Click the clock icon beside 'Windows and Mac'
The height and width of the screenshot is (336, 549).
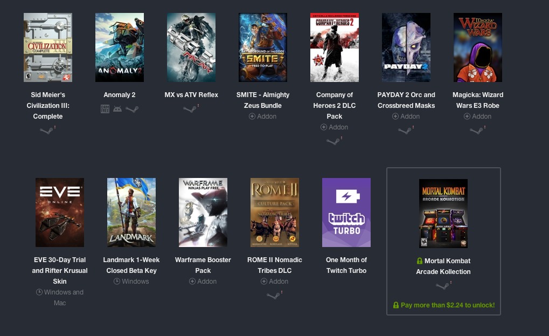coord(39,292)
